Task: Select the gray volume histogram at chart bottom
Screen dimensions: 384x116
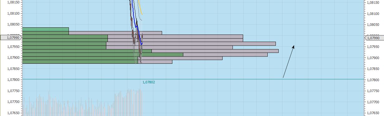Action: 83,103
